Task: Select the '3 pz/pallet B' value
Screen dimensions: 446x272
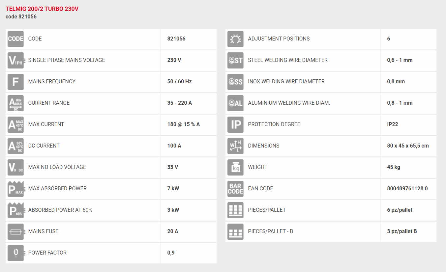Action: [402, 231]
